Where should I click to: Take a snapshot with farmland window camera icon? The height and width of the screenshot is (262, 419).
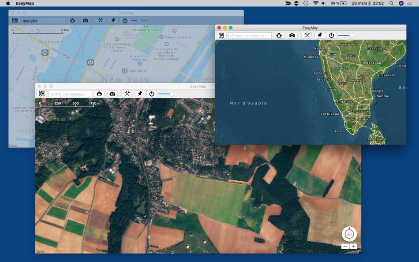(112, 94)
